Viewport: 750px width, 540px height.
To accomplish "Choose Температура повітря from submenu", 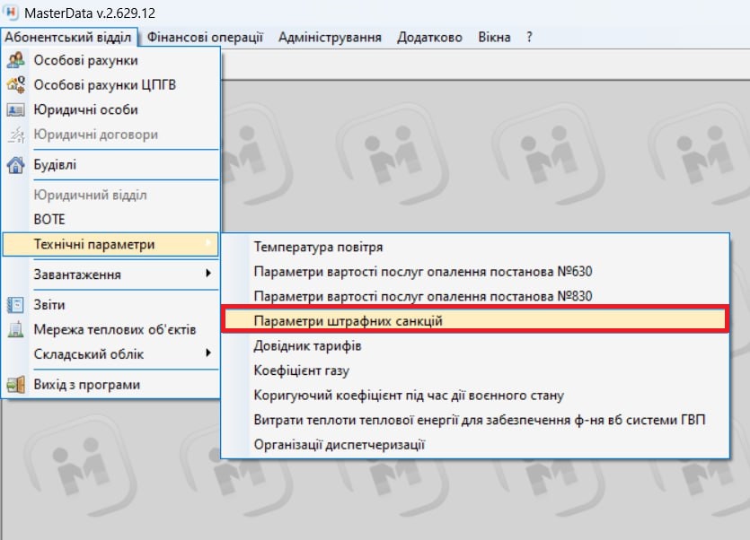I will pyautogui.click(x=318, y=246).
